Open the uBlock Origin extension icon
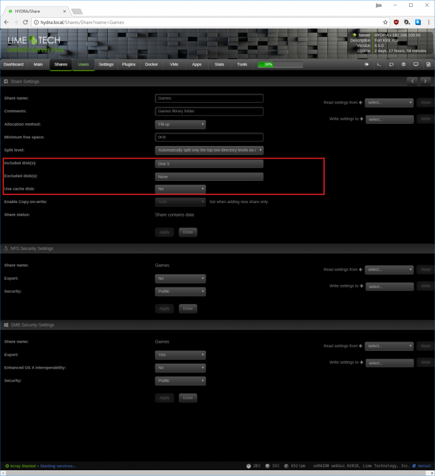The width and height of the screenshot is (435, 476). (x=396, y=22)
